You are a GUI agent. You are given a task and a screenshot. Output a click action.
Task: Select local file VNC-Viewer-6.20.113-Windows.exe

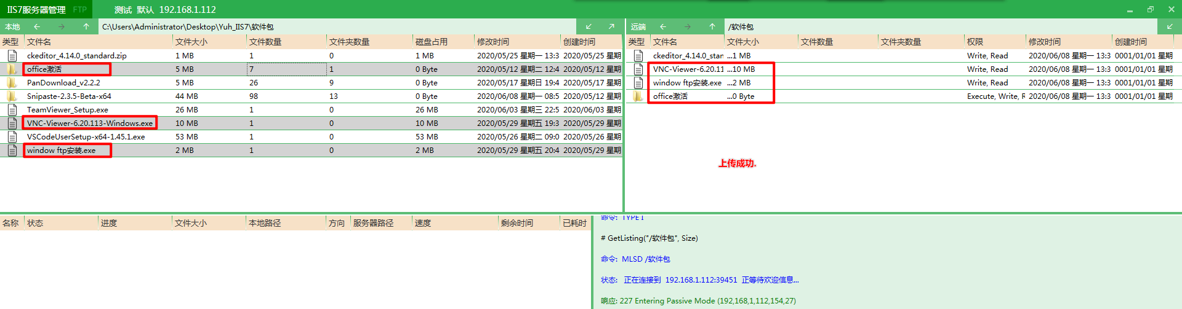coord(90,123)
